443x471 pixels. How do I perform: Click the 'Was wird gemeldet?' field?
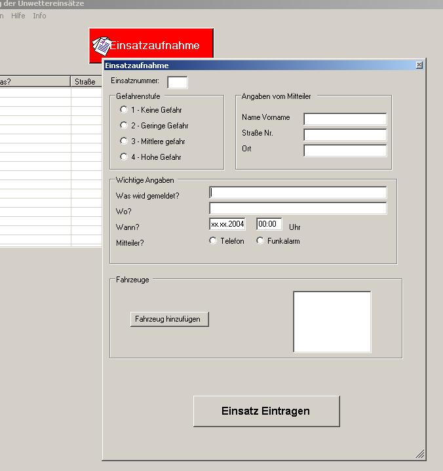click(298, 193)
